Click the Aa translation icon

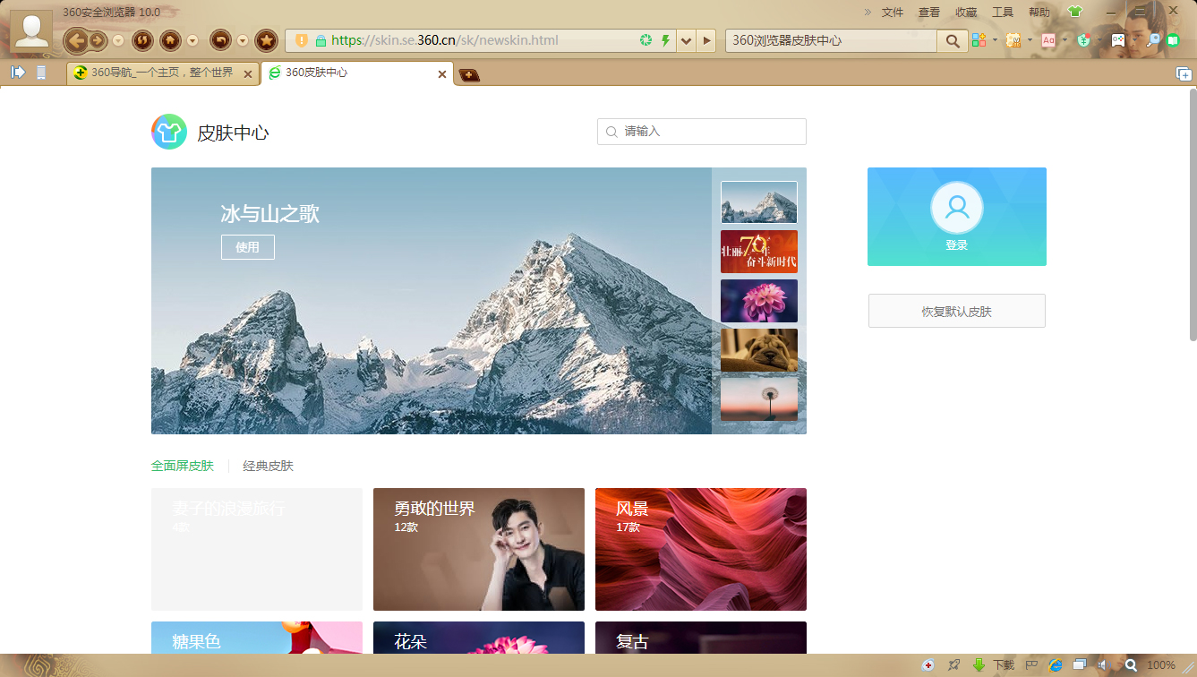(x=1048, y=40)
